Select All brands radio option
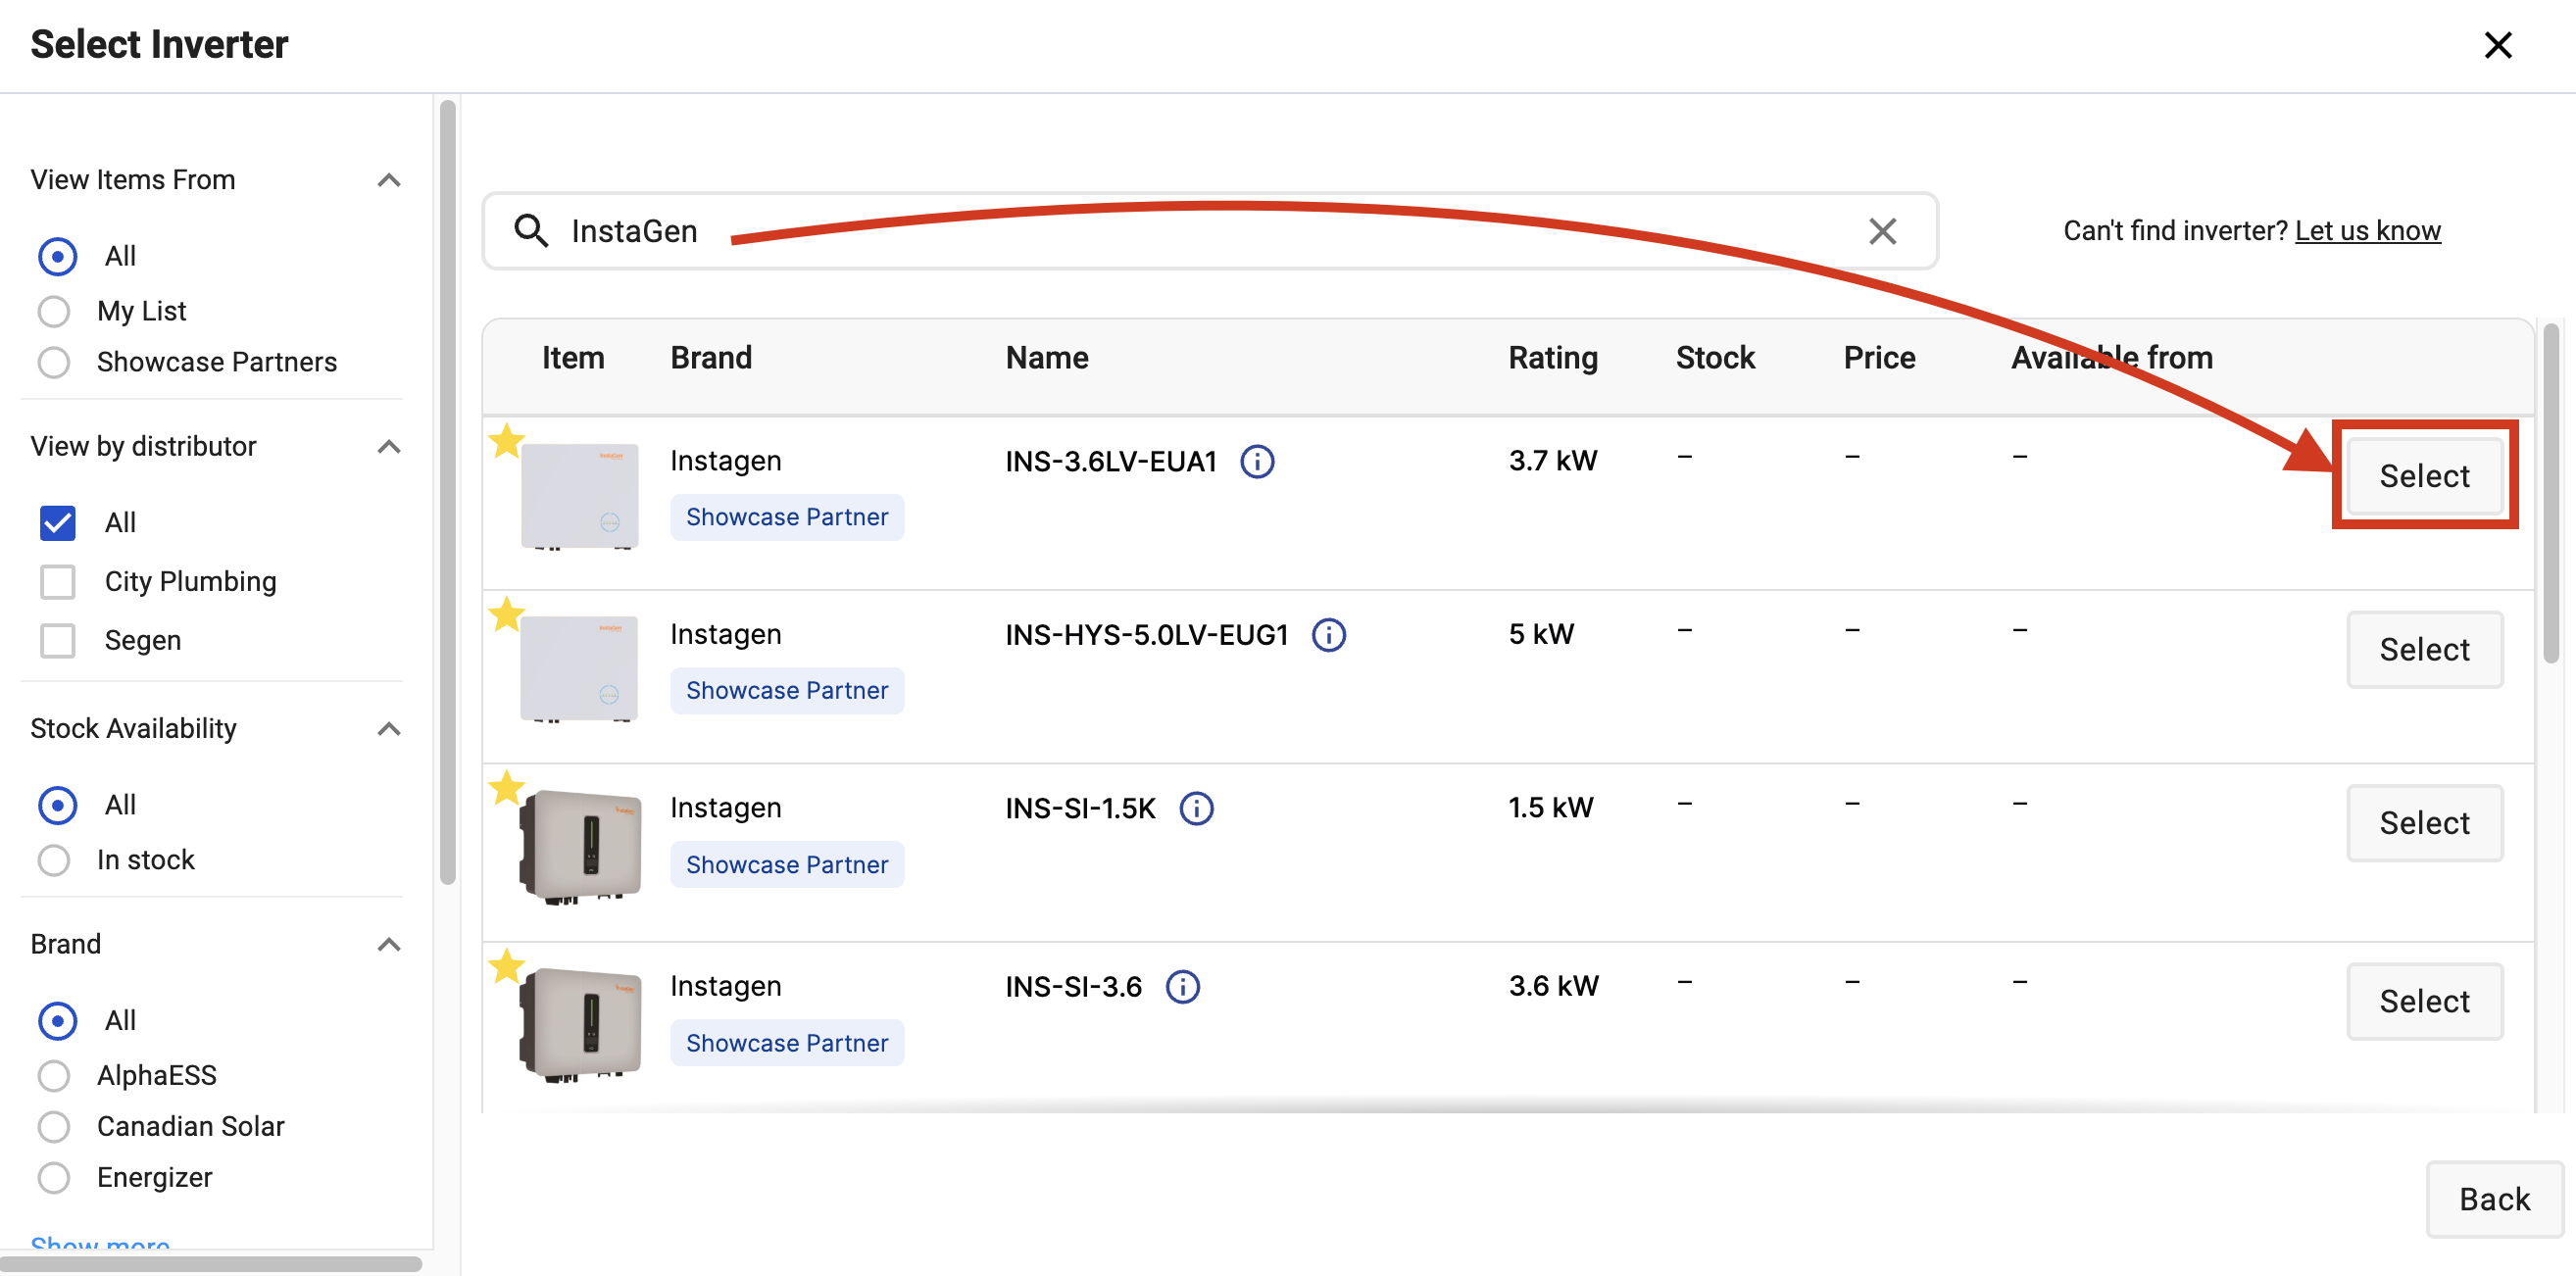 point(57,1020)
